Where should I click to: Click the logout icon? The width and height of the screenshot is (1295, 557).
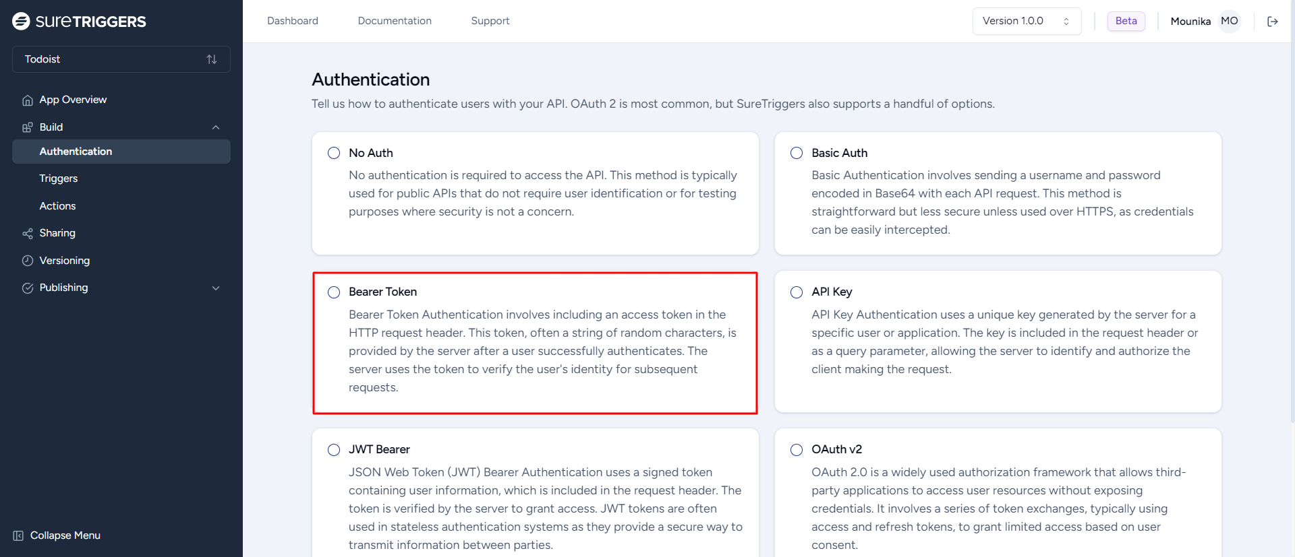click(1273, 22)
